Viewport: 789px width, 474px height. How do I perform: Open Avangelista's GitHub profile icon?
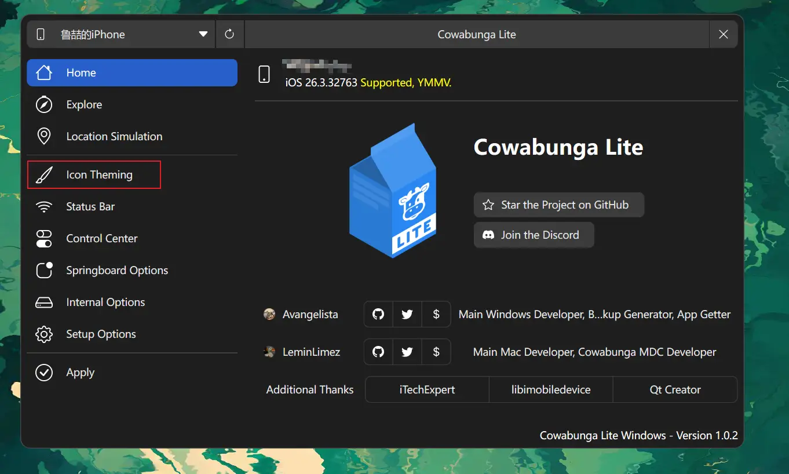378,315
